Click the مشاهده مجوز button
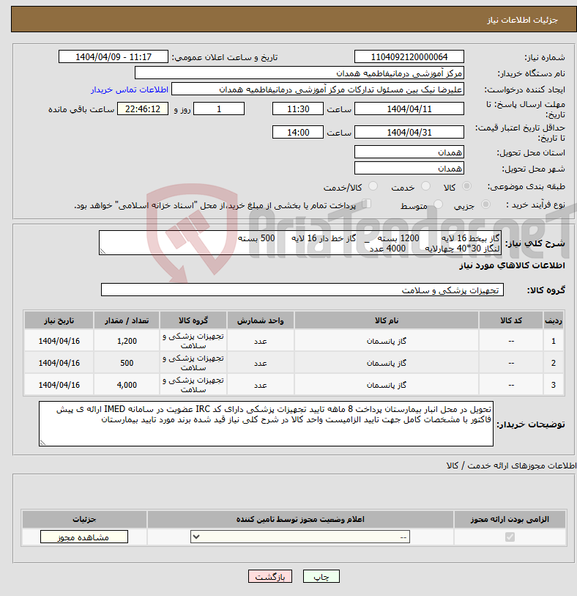577x596 pixels. pos(84,537)
